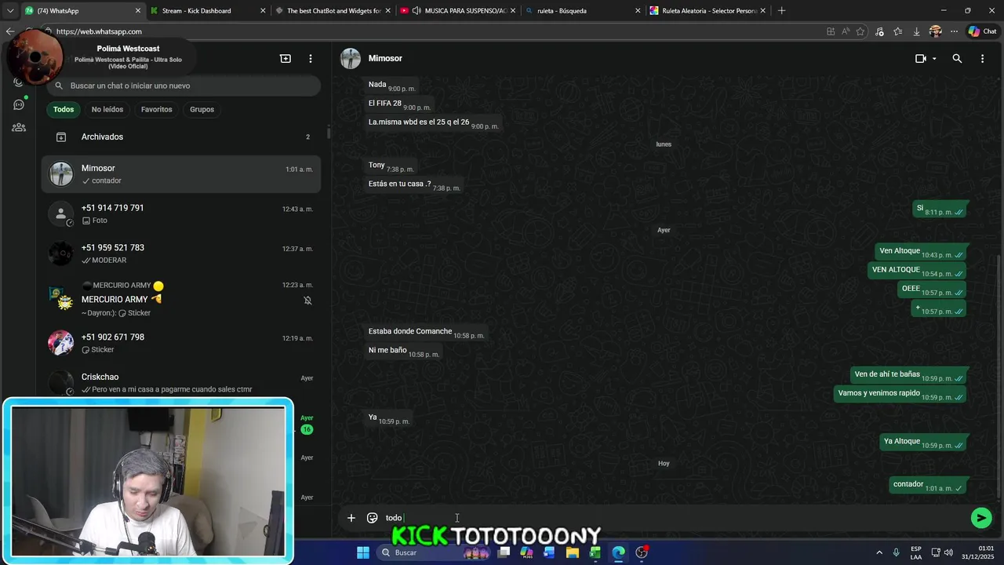Open Mimosor's profile picture in chat header
Viewport: 1004px width, 565px height.
pos(351,59)
